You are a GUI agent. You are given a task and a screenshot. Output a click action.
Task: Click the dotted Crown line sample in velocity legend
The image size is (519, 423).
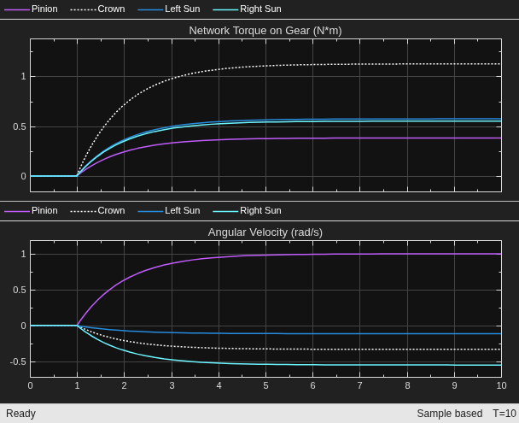coord(84,211)
